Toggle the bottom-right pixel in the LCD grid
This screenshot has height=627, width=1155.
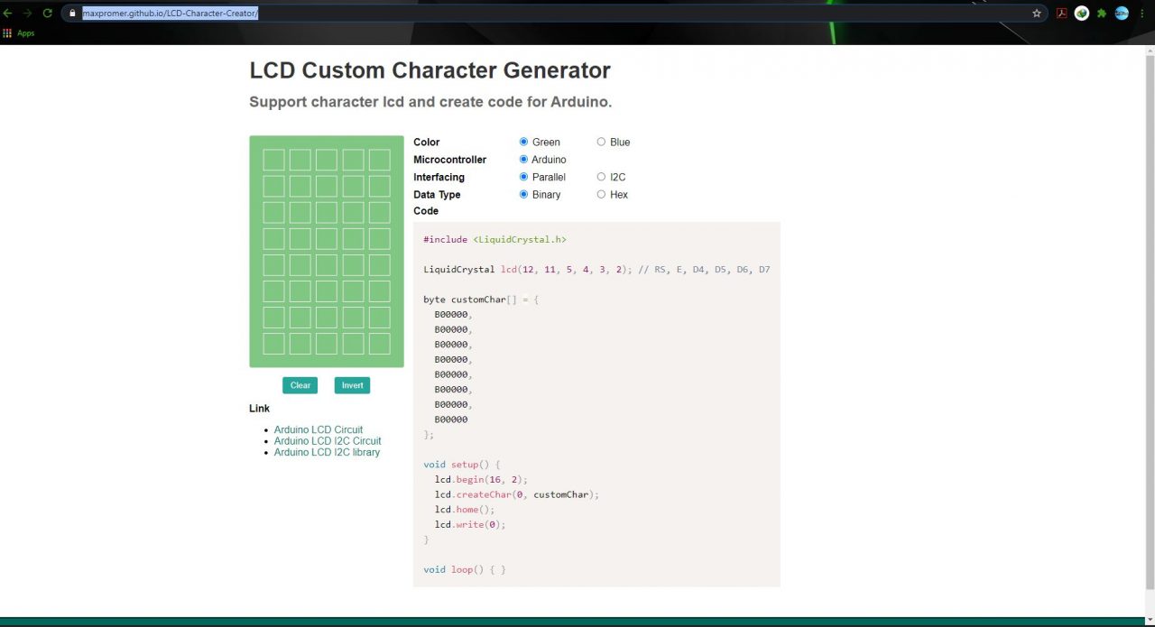click(x=379, y=344)
